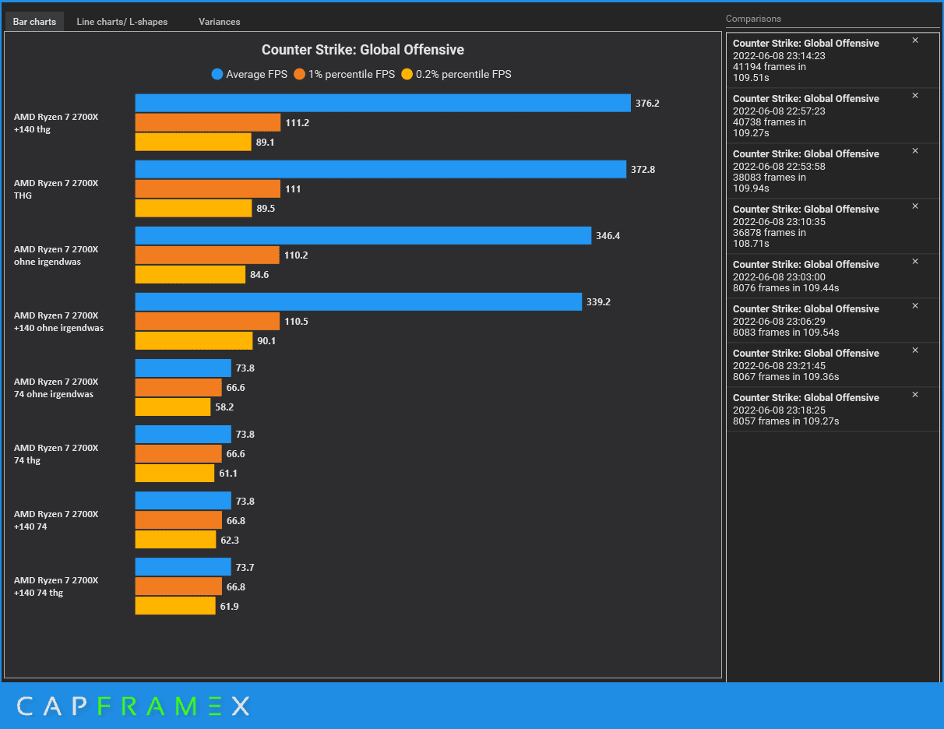Click the 90.1 yellow percentile bar
The height and width of the screenshot is (729, 944).
[194, 340]
